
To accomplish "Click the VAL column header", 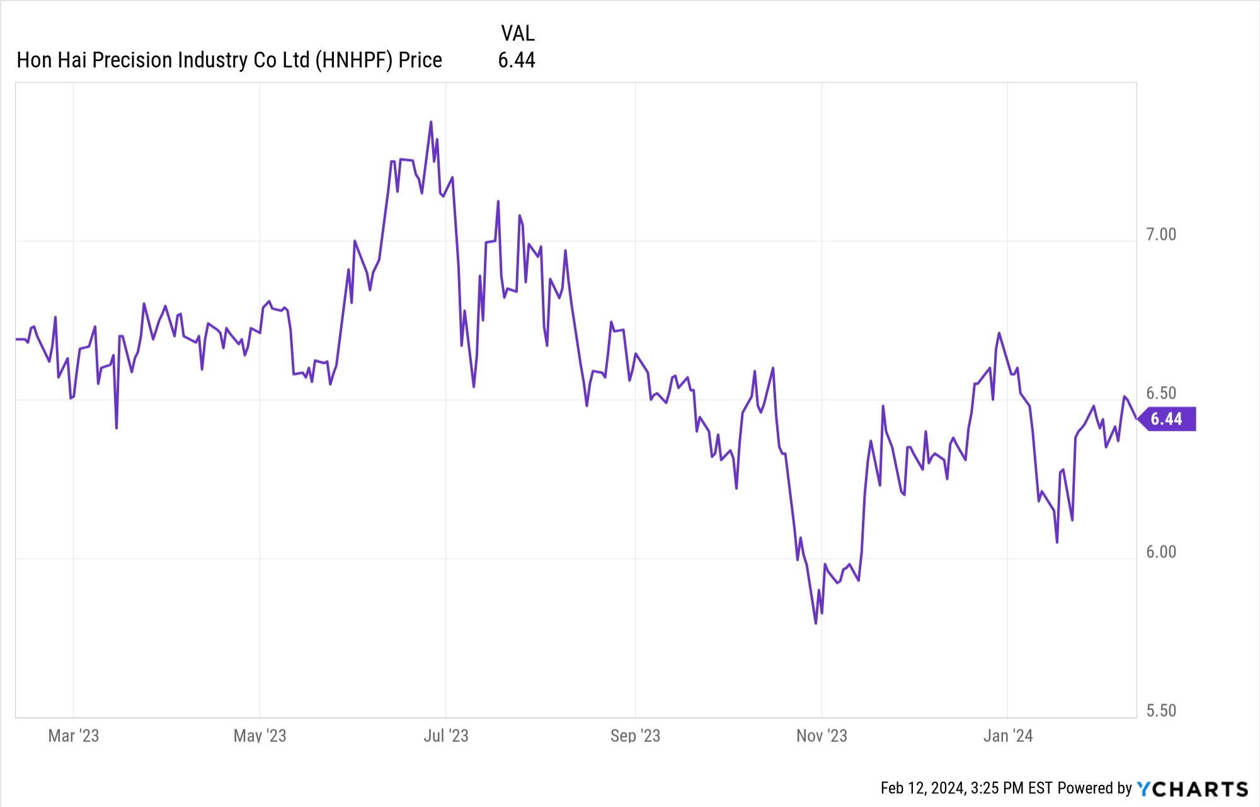I will [517, 33].
